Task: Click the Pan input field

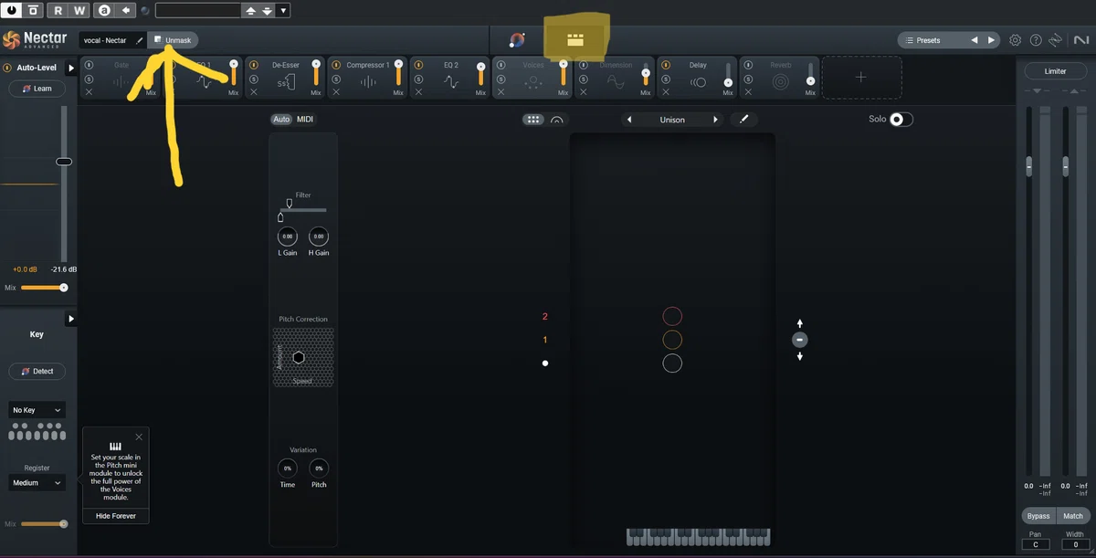Action: click(1036, 544)
